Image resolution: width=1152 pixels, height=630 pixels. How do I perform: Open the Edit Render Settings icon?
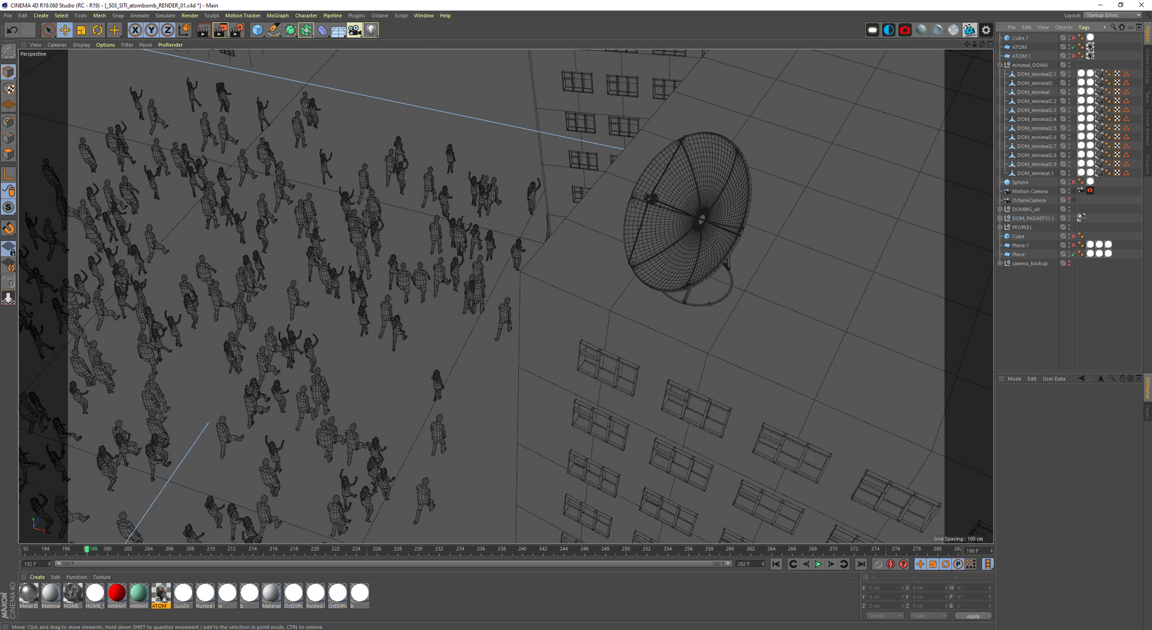236,30
